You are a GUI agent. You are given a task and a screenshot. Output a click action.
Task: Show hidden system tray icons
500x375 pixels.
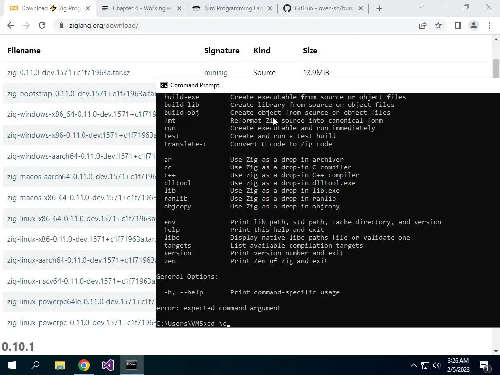pos(413,365)
